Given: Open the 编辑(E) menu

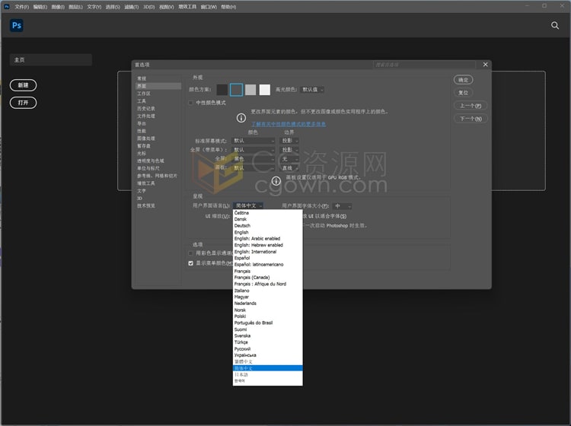Looking at the screenshot, I should 40,7.
